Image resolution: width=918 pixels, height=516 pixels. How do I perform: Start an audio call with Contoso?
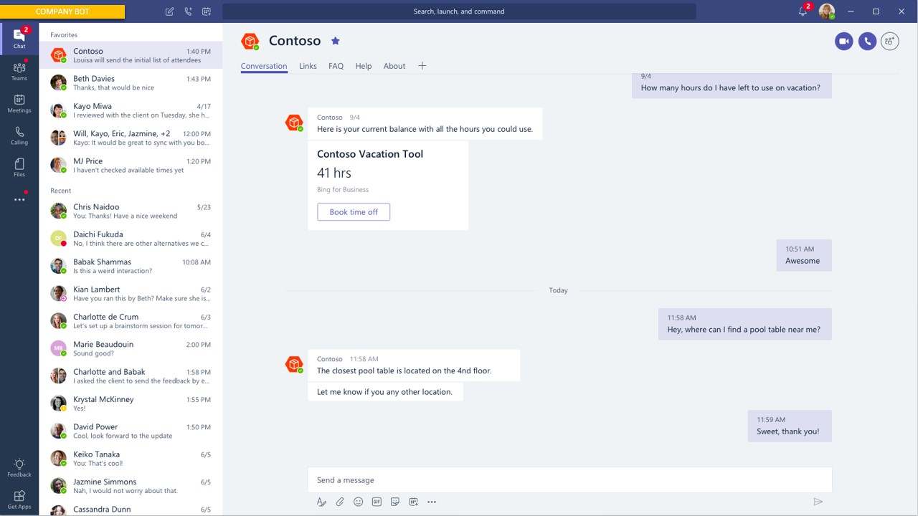tap(867, 42)
